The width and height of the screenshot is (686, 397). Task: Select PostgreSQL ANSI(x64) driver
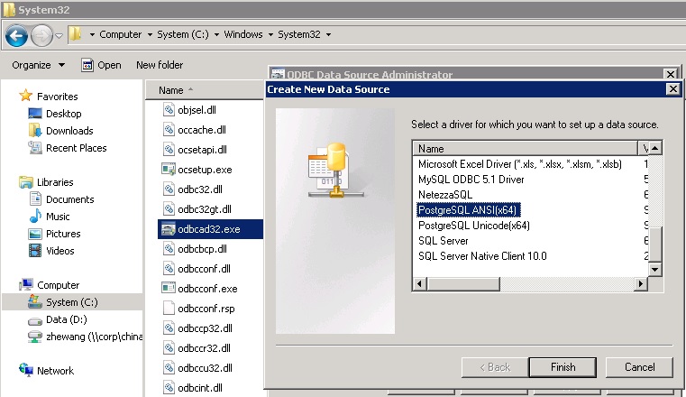point(468,210)
